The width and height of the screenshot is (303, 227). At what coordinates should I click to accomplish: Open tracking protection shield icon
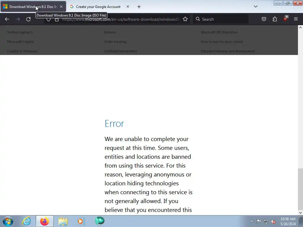[49, 20]
